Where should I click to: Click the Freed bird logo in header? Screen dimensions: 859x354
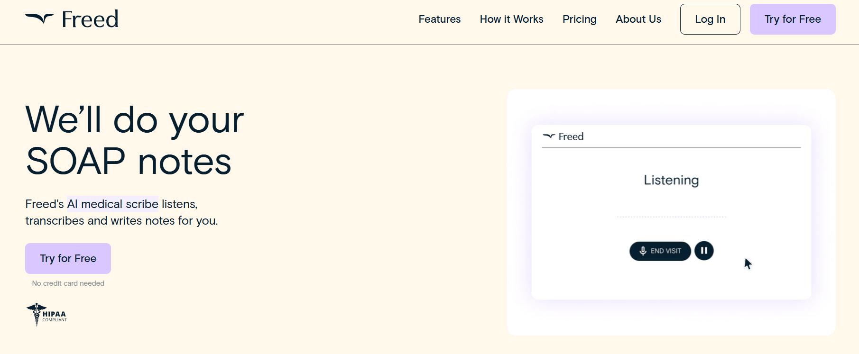tap(39, 18)
